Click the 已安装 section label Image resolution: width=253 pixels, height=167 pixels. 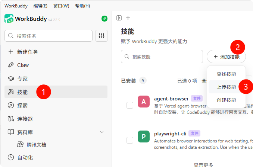pyautogui.click(x=128, y=81)
